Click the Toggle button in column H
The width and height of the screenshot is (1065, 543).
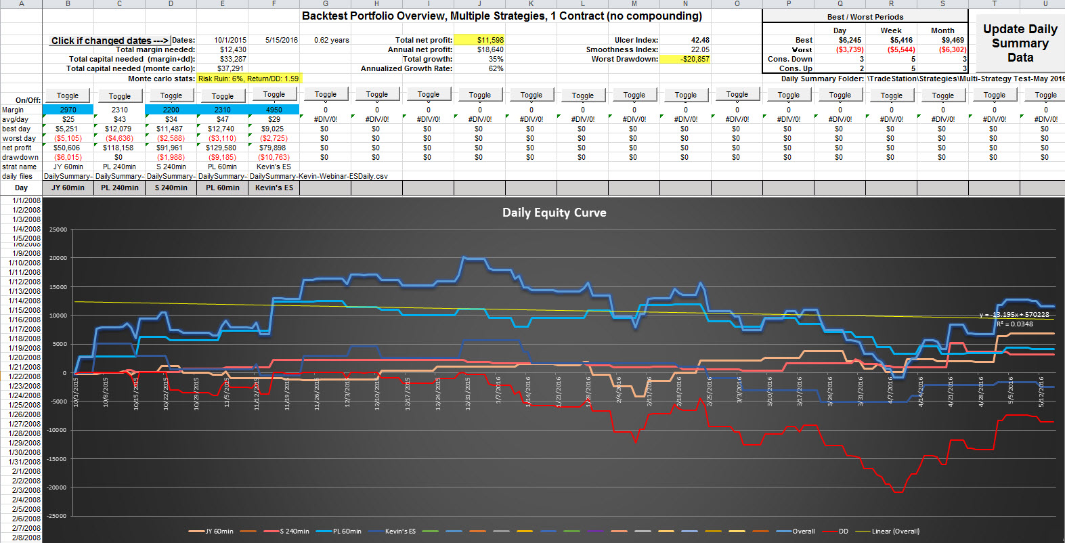click(x=377, y=95)
